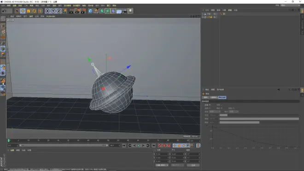Toggle position keyframe channel
This screenshot has width=304, height=171.
pos(175,146)
